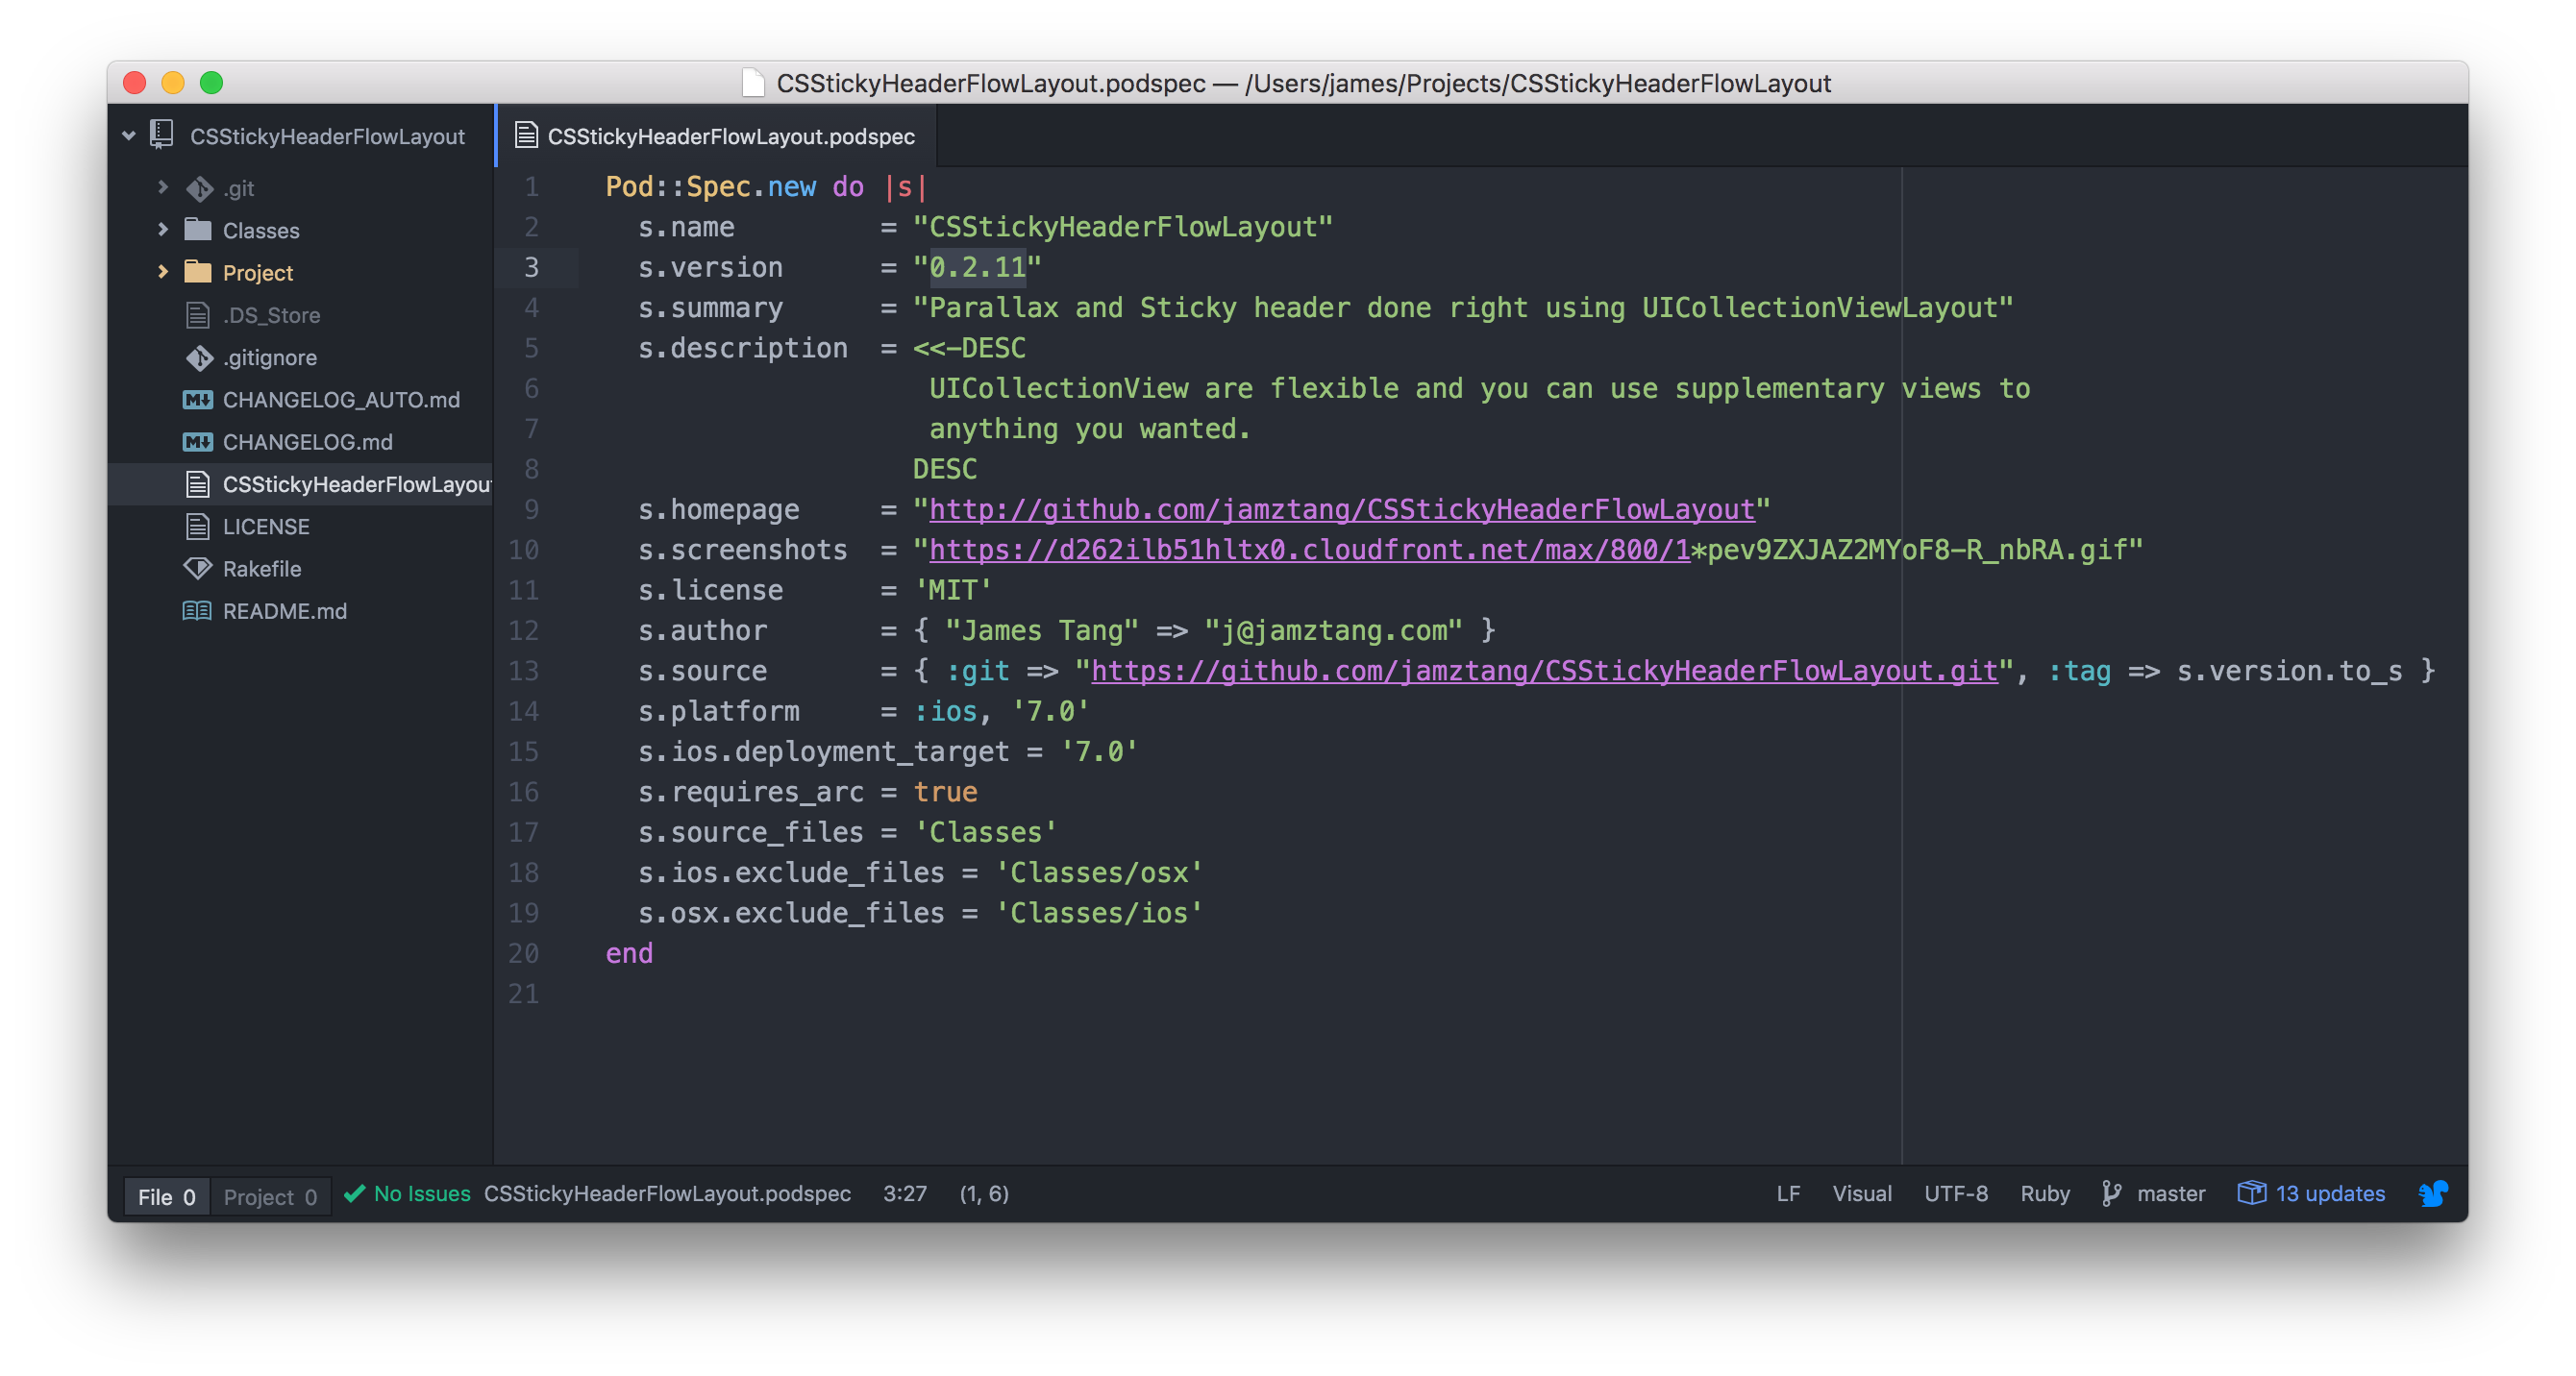Collapse the CSStickyHeaderFlowLayout root project
This screenshot has height=1376, width=2576.
[x=129, y=135]
